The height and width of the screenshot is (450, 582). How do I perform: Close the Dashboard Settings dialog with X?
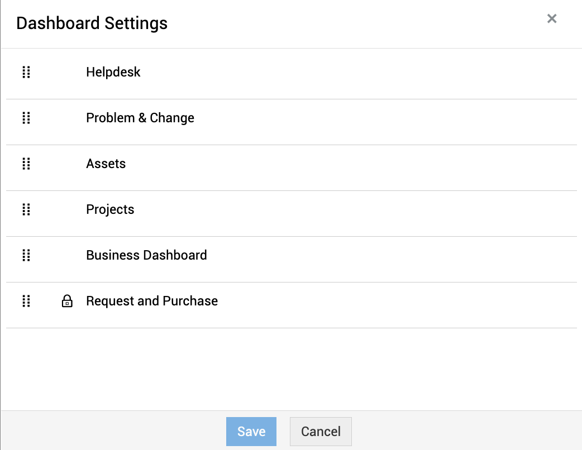pos(552,19)
